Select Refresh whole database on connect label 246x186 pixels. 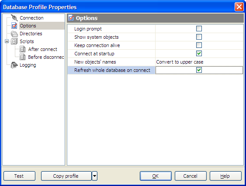pos(112,70)
